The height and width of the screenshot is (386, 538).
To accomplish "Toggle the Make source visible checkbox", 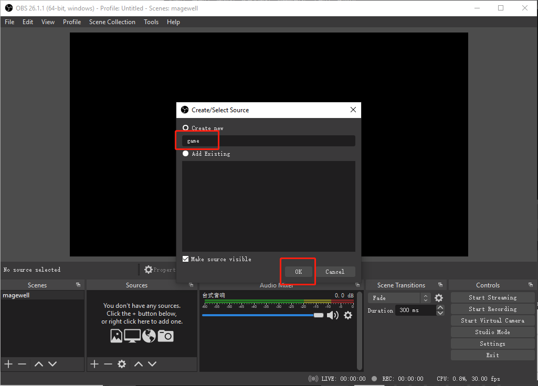I will point(186,259).
